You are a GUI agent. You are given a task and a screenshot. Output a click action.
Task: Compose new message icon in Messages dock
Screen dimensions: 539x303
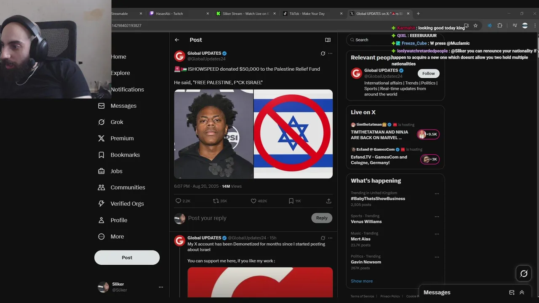tap(512, 292)
